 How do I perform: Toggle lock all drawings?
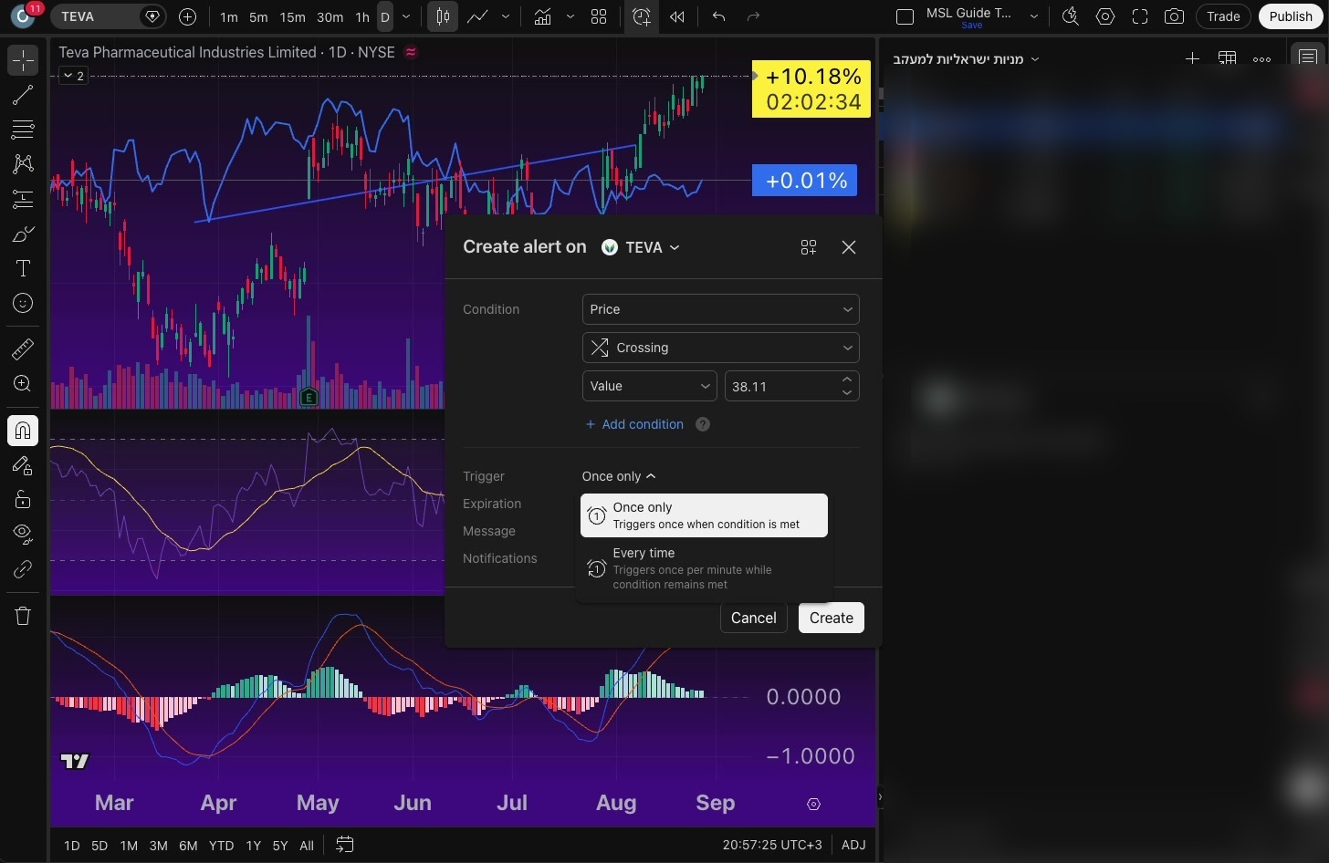(x=23, y=499)
